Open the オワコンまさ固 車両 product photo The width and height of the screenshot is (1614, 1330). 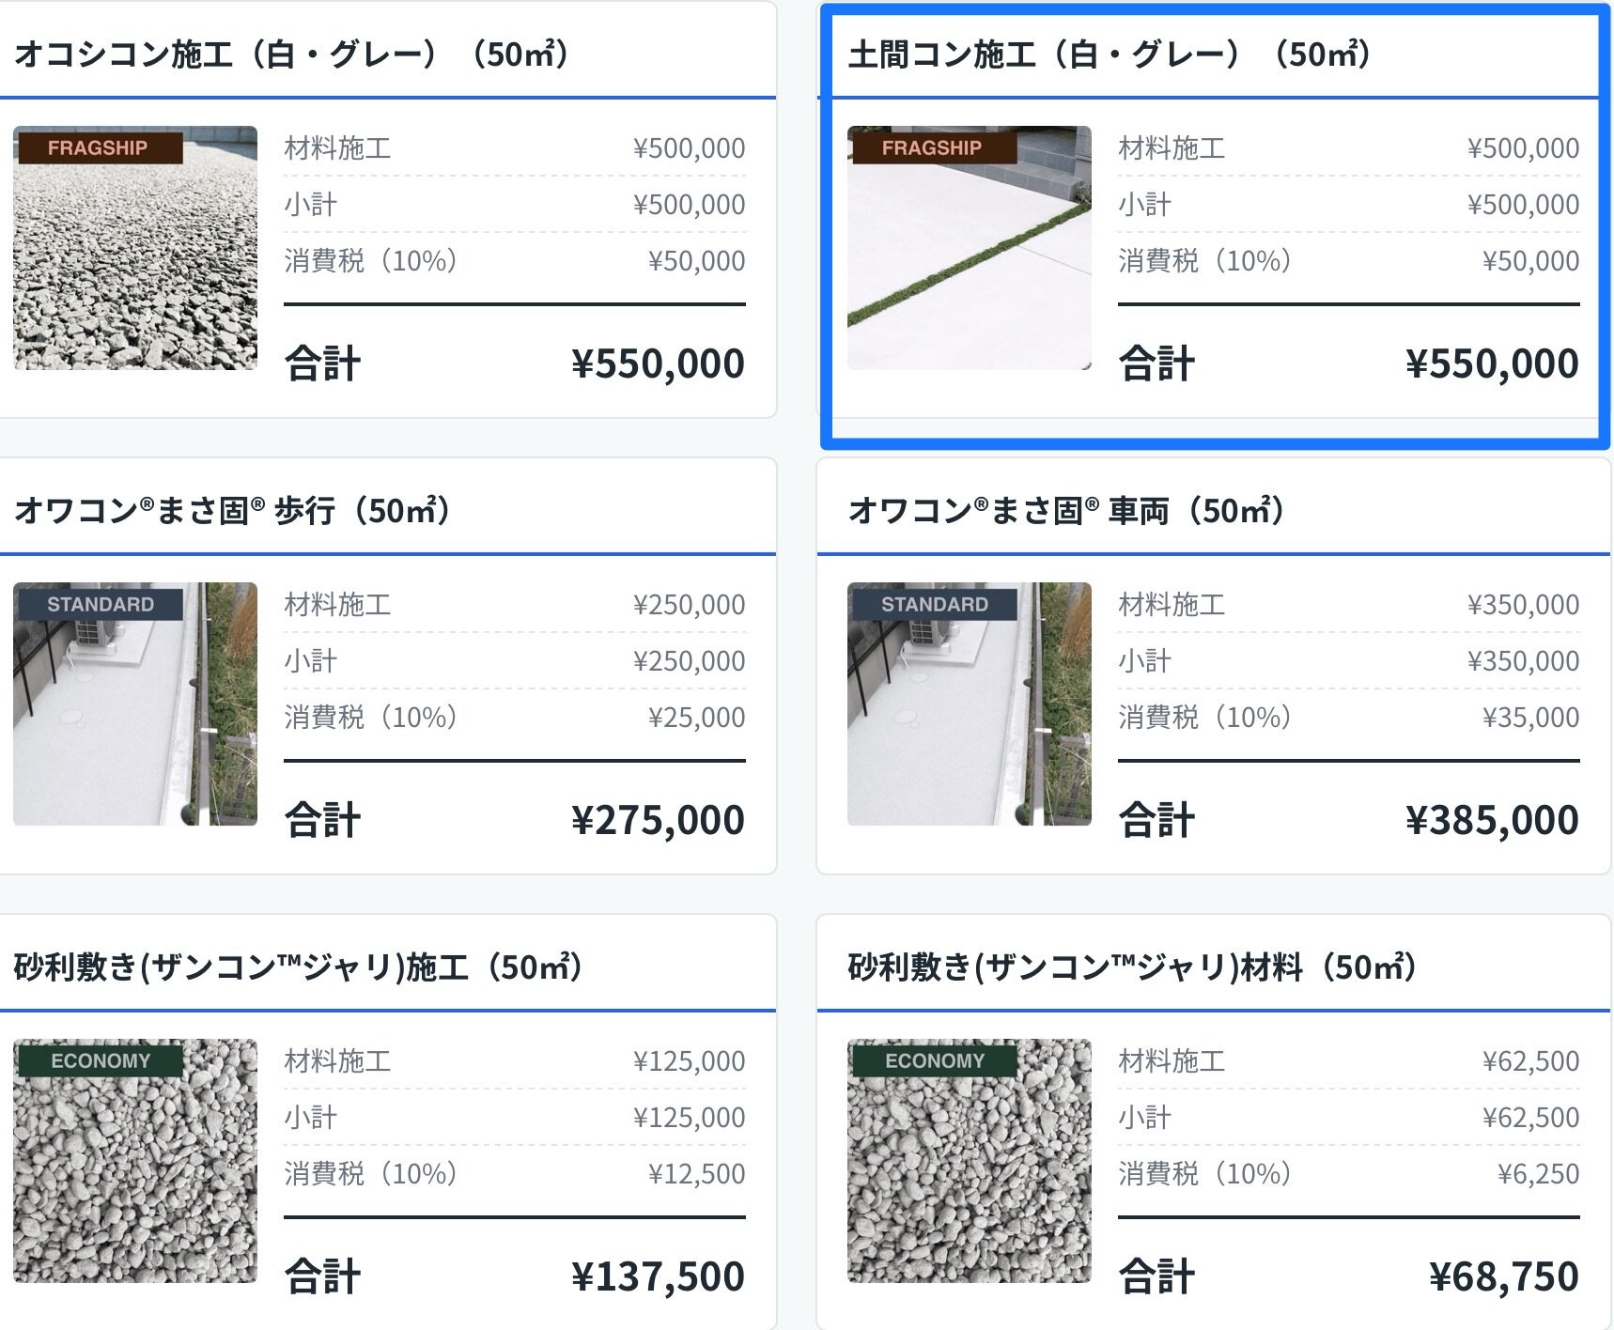970,704
